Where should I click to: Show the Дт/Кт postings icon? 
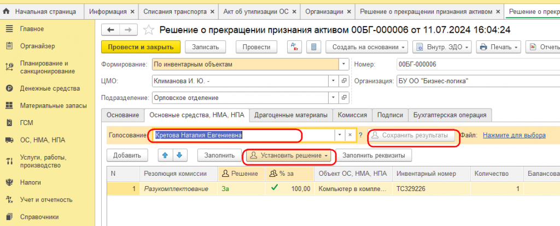[295, 47]
